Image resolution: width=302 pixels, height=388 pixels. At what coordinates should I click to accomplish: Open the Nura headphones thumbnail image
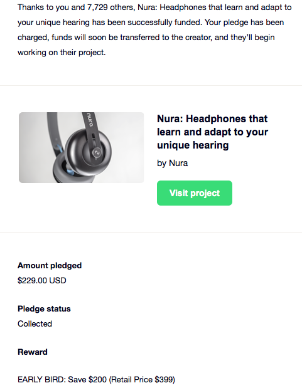click(x=82, y=147)
